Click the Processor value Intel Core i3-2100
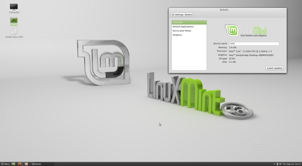 pyautogui.click(x=250, y=51)
